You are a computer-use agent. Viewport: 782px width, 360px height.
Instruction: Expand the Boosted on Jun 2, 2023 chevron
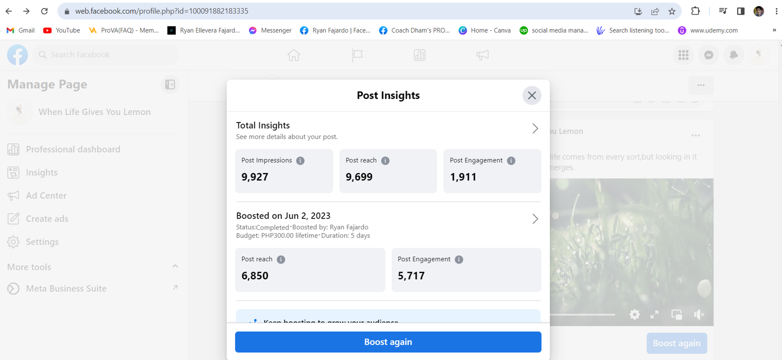[535, 219]
